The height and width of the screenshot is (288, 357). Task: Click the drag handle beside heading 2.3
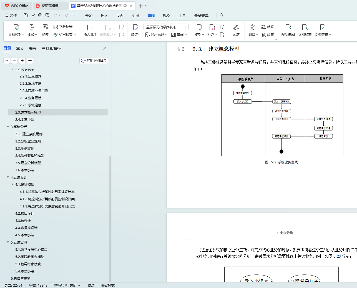click(183, 49)
